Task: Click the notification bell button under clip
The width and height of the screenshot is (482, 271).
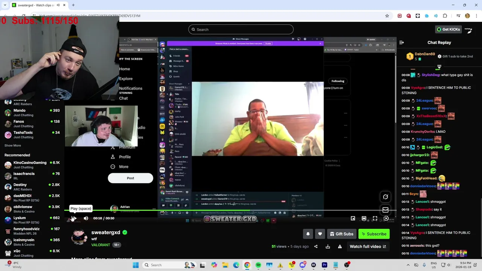Action: (308, 234)
